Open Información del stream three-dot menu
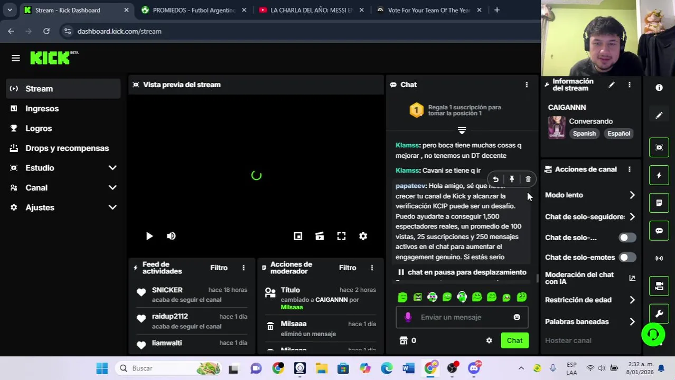The width and height of the screenshot is (675, 380). click(x=629, y=84)
